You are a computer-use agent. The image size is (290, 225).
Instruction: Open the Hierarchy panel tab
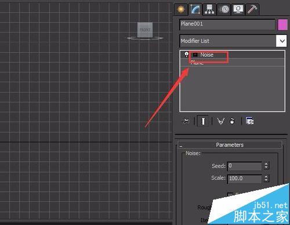[x=209, y=9]
